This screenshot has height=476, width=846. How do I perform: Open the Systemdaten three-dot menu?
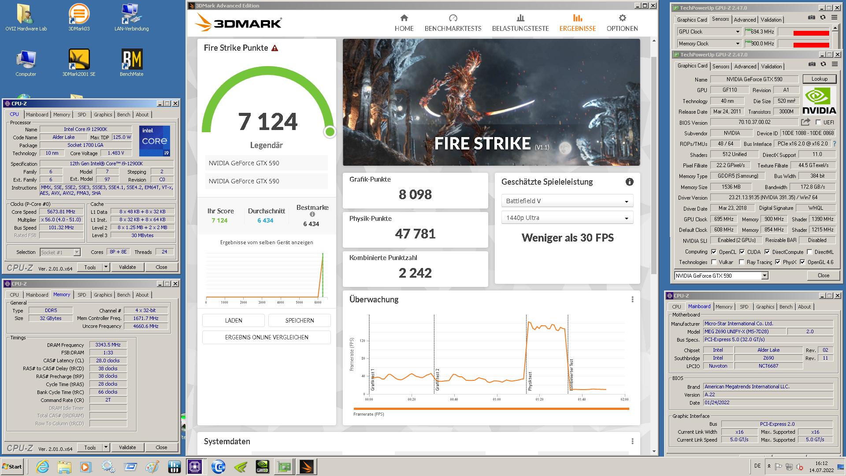pos(632,442)
